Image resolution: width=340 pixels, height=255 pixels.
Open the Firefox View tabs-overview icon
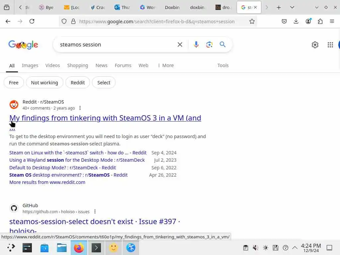7,7
